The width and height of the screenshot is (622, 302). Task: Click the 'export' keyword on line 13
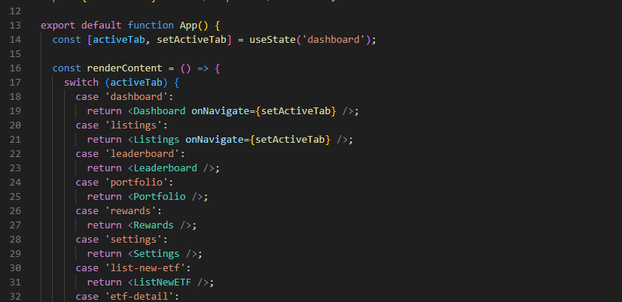[x=58, y=26]
